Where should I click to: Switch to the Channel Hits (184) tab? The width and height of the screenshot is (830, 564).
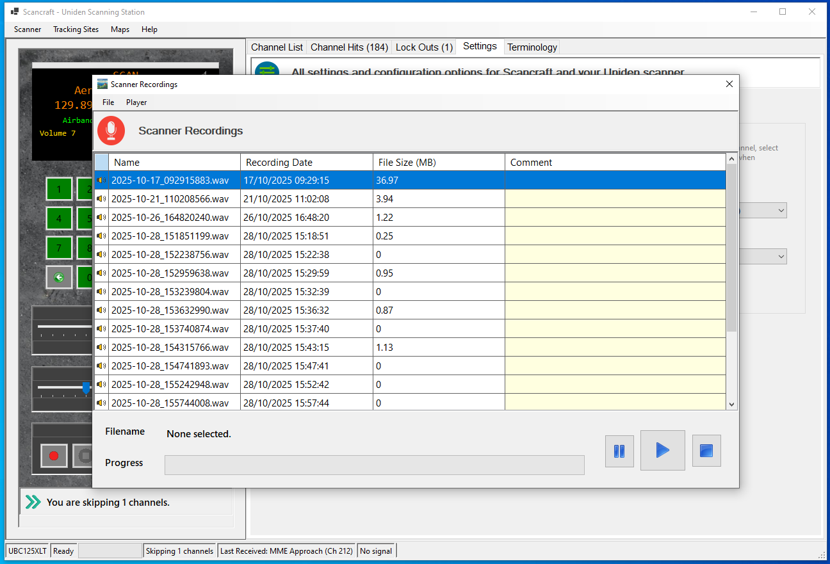pyautogui.click(x=349, y=47)
